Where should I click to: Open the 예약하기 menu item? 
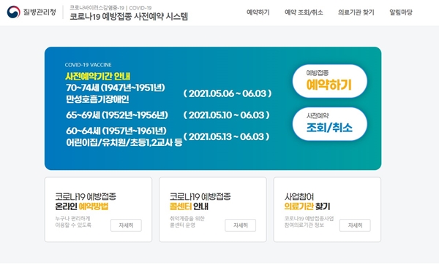(258, 12)
